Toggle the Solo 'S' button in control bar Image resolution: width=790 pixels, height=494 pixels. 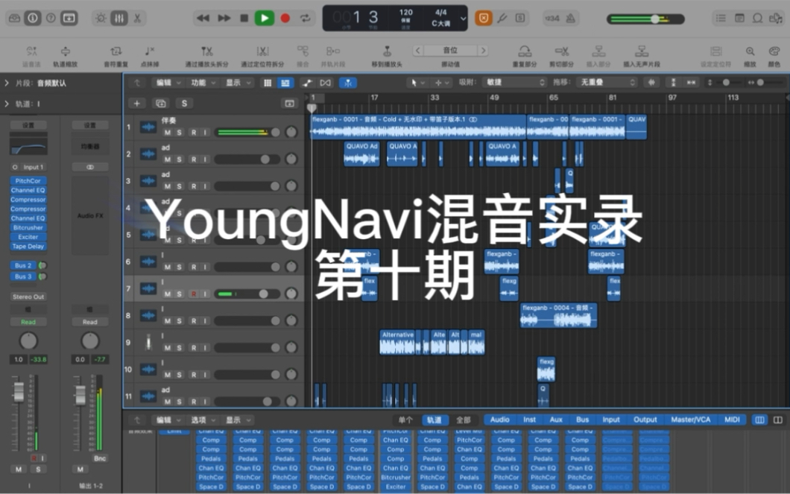(520, 18)
